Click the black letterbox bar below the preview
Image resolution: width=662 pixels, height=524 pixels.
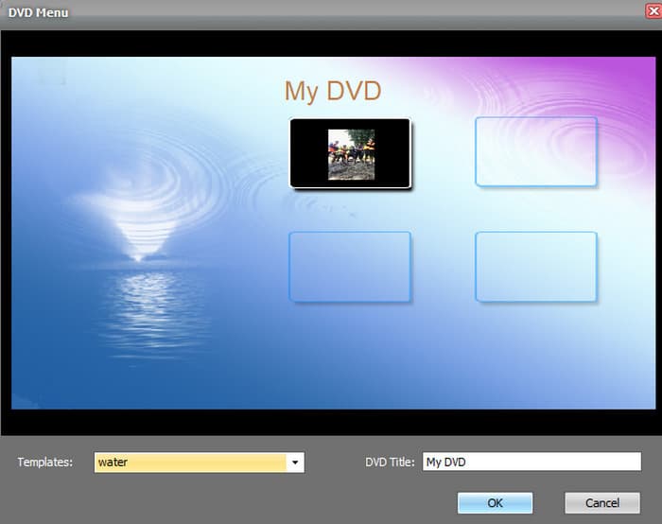[331, 422]
